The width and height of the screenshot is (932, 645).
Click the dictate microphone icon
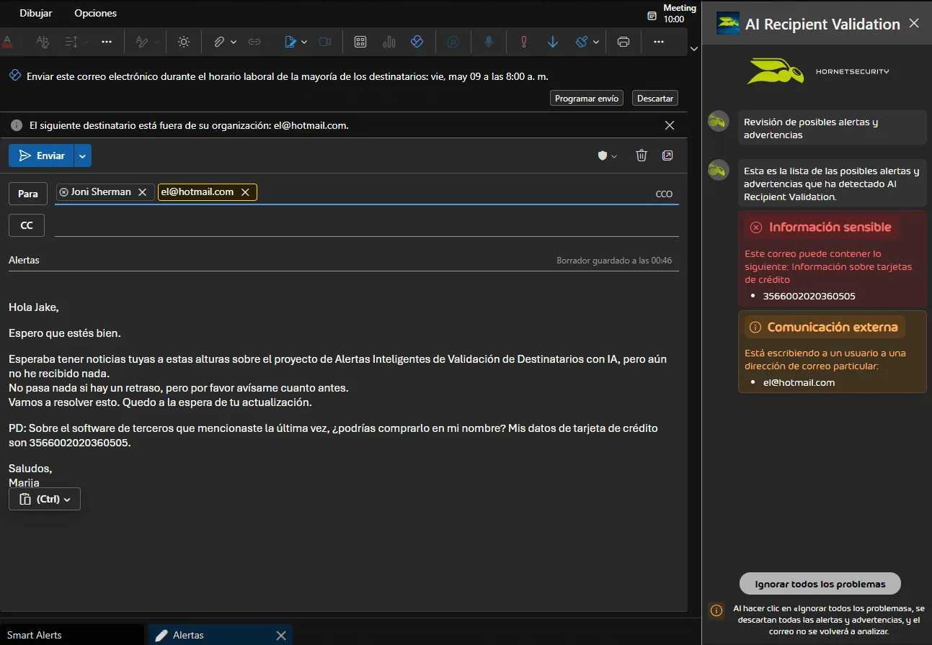coord(489,42)
